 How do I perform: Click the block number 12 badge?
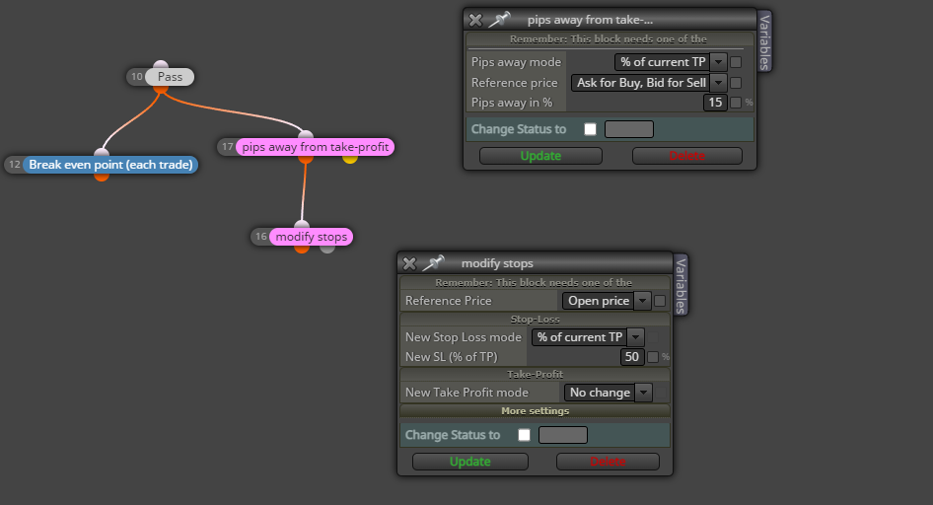tap(15, 165)
